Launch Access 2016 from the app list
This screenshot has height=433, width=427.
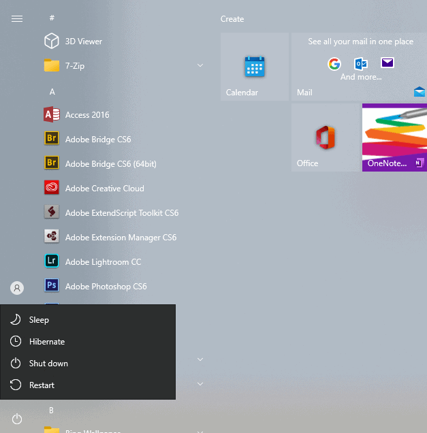point(52,115)
